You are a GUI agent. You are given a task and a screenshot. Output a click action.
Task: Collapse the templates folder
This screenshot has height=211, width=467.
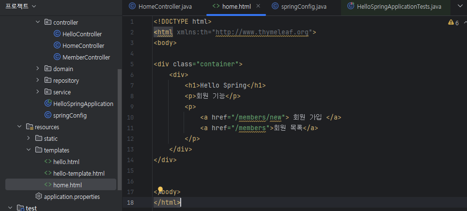pos(29,150)
